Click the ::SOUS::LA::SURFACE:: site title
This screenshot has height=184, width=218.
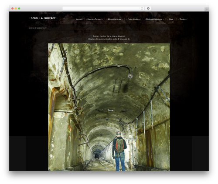tap(43, 18)
